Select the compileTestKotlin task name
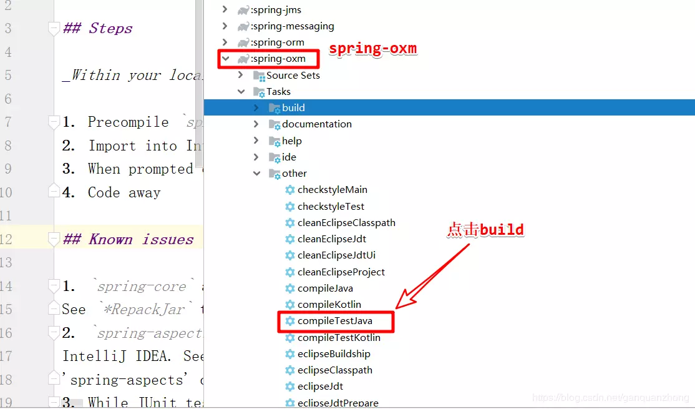Viewport: 695px width, 409px height. [x=339, y=338]
